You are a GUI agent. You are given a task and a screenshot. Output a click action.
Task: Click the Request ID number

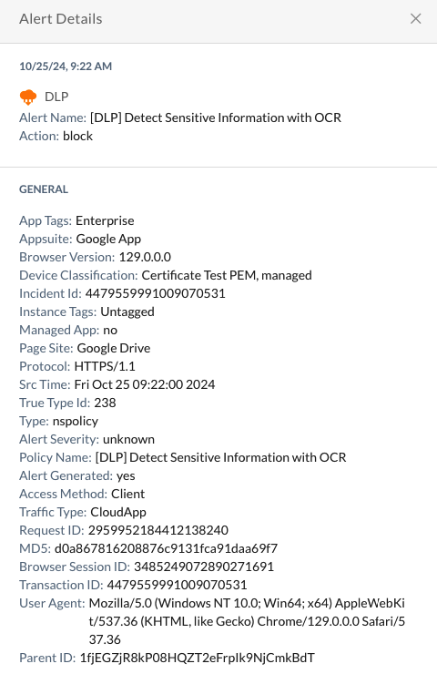point(158,530)
